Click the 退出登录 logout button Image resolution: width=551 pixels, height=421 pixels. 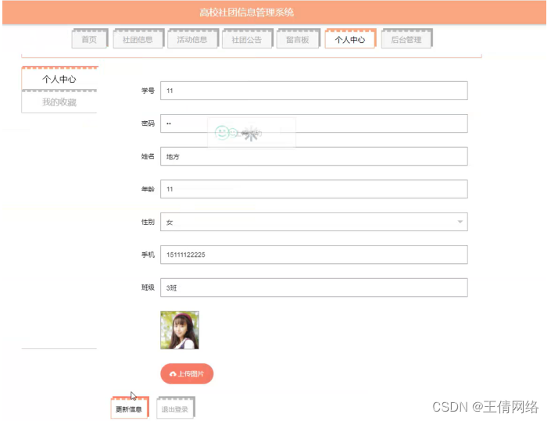coord(175,408)
